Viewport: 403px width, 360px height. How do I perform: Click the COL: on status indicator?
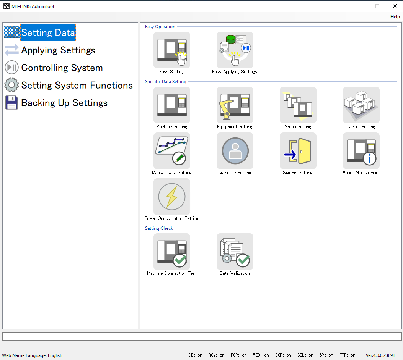click(x=305, y=355)
